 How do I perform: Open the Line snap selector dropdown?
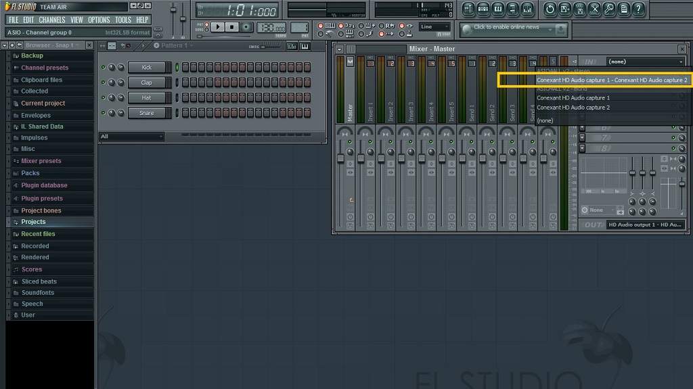click(x=434, y=27)
